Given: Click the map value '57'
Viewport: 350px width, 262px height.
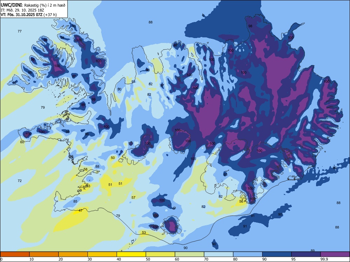Looking at the screenshot, I should point(133,197).
